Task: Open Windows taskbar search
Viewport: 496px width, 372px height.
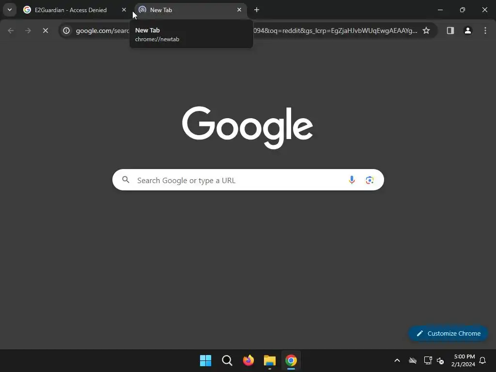Action: coord(227,360)
